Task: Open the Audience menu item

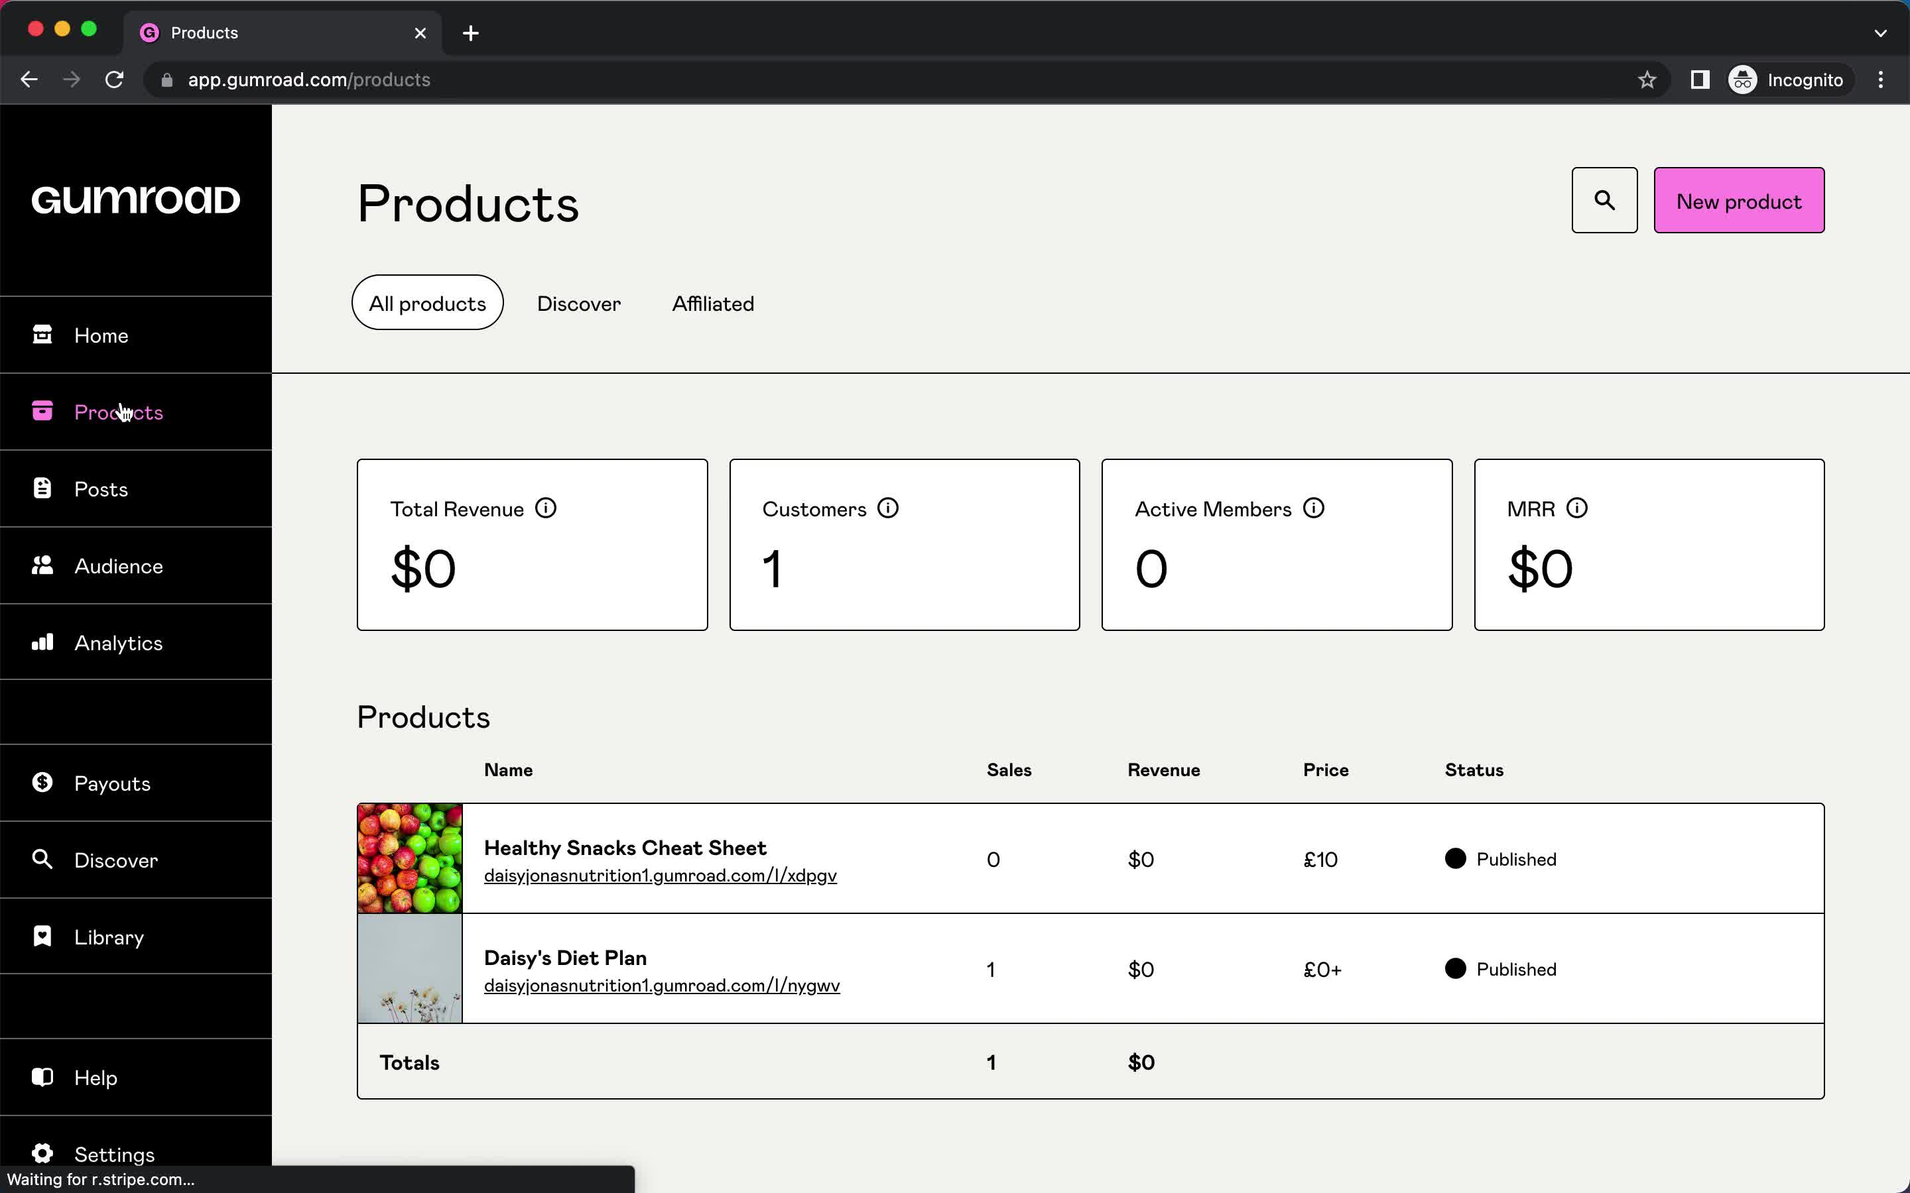Action: (136, 566)
